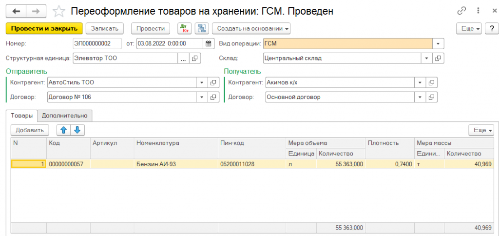This screenshot has width=499, height=236.
Task: Select the Товары tab
Action: (x=22, y=116)
